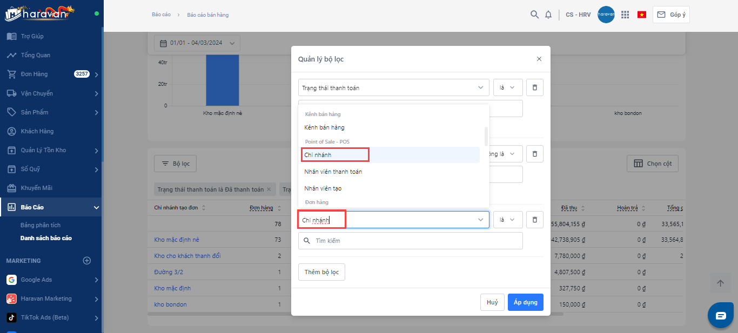Click the search magnifier icon in header
This screenshot has height=333, width=738.
[x=534, y=15]
